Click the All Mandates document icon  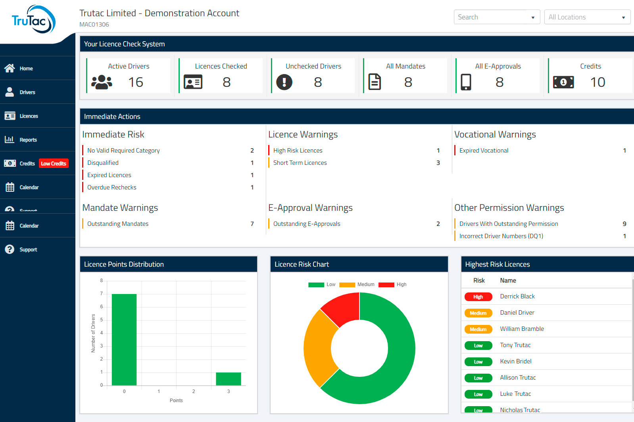(375, 82)
